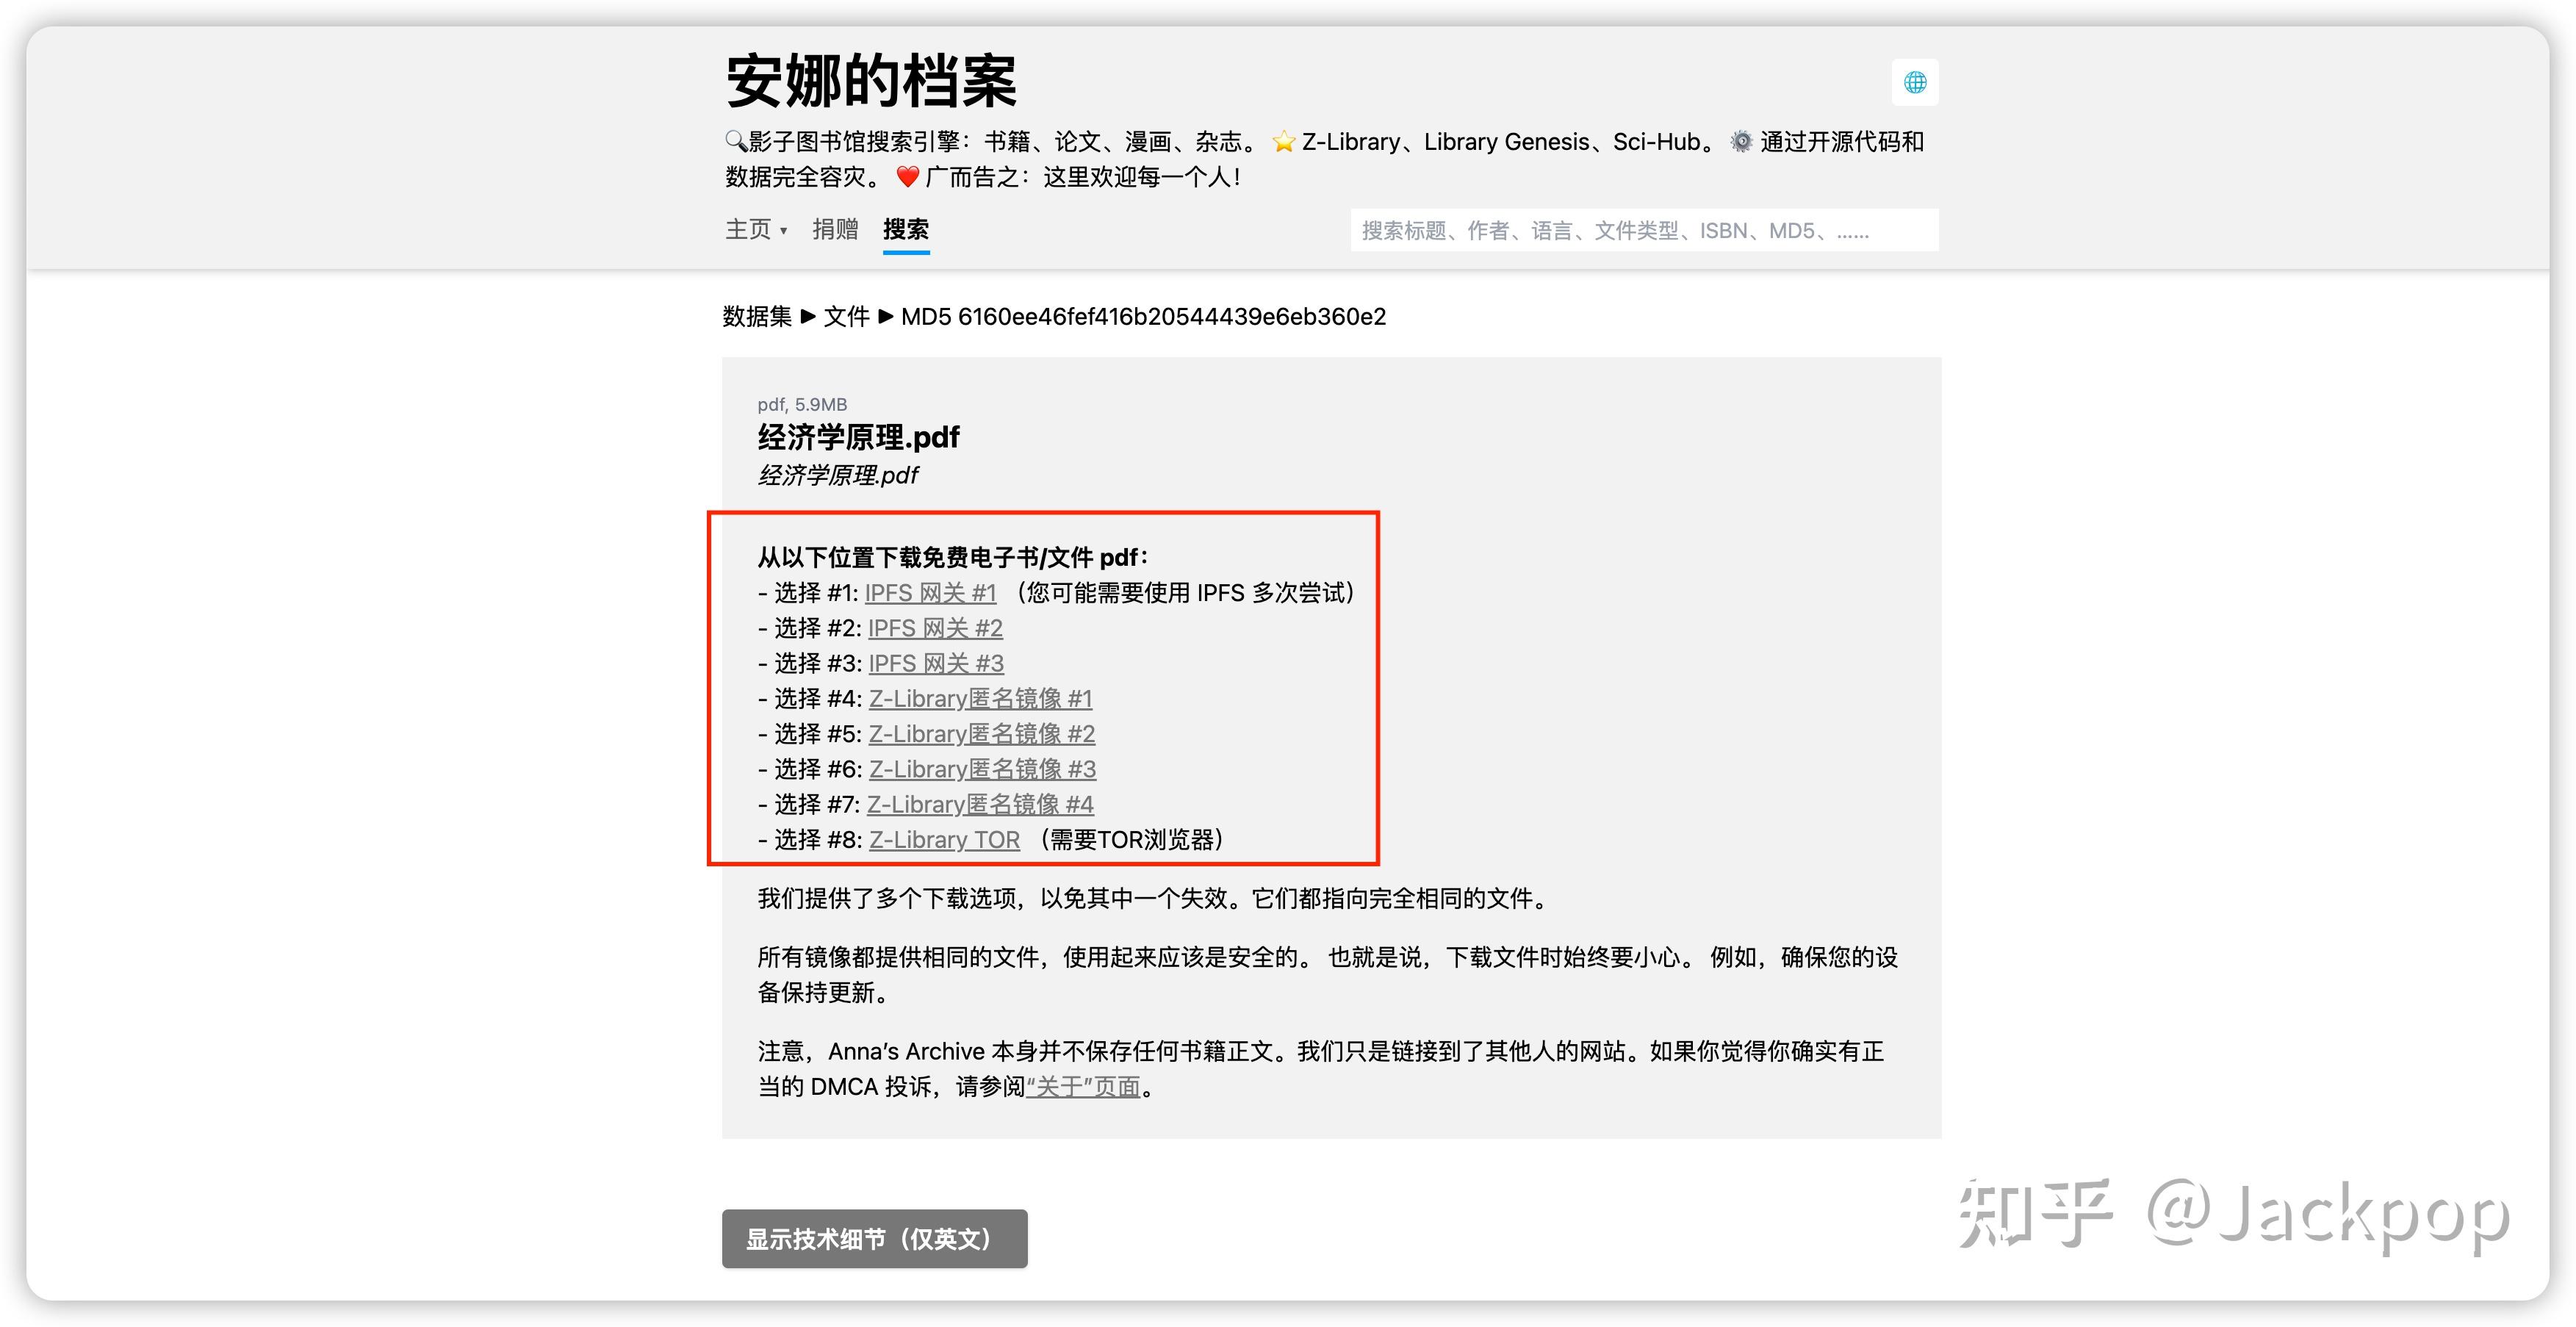This screenshot has height=1327, width=2576.
Task: Open the Z-Library TOR download link
Action: (943, 840)
